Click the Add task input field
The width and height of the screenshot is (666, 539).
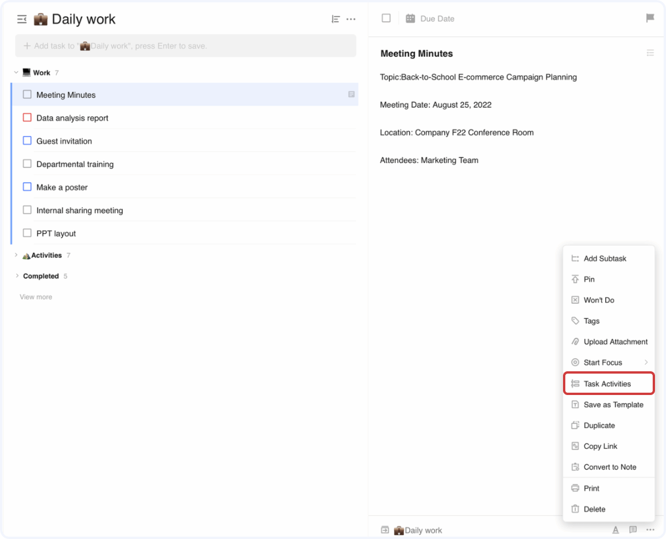tap(185, 46)
